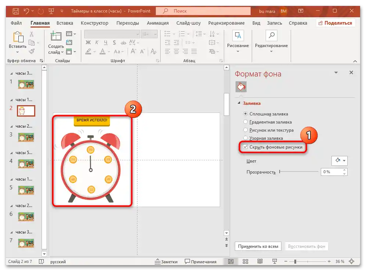Image resolution: width=366 pixels, height=271 pixels.
Task: Toggle bold formatting in the Font group
Action: tap(88, 43)
